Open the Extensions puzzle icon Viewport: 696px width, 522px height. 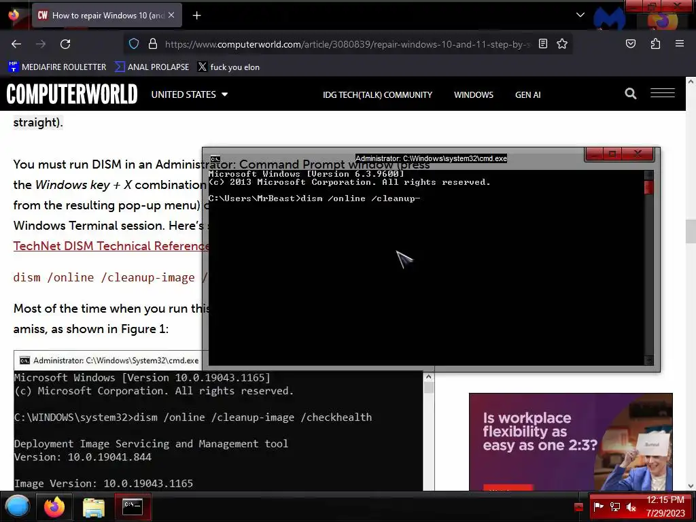pyautogui.click(x=655, y=43)
